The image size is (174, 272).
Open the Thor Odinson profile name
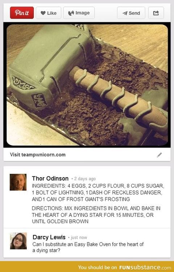(x=50, y=178)
